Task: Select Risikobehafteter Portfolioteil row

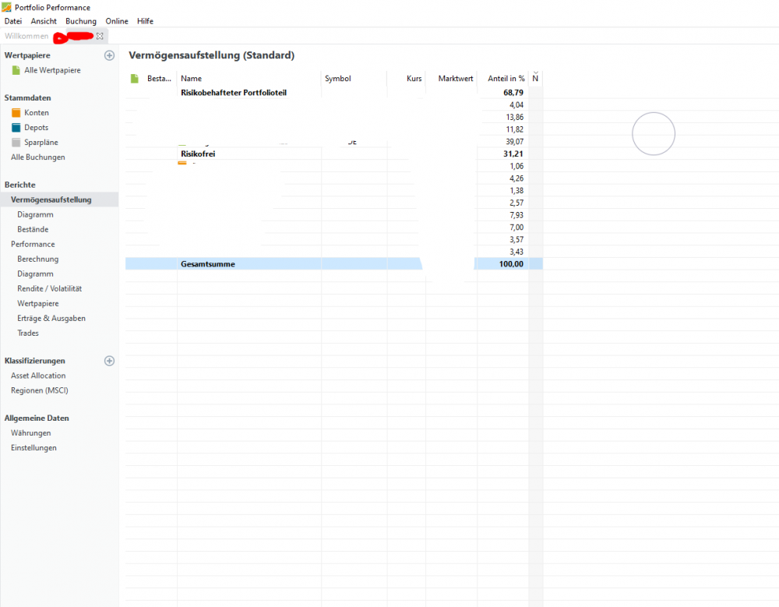Action: click(x=334, y=93)
